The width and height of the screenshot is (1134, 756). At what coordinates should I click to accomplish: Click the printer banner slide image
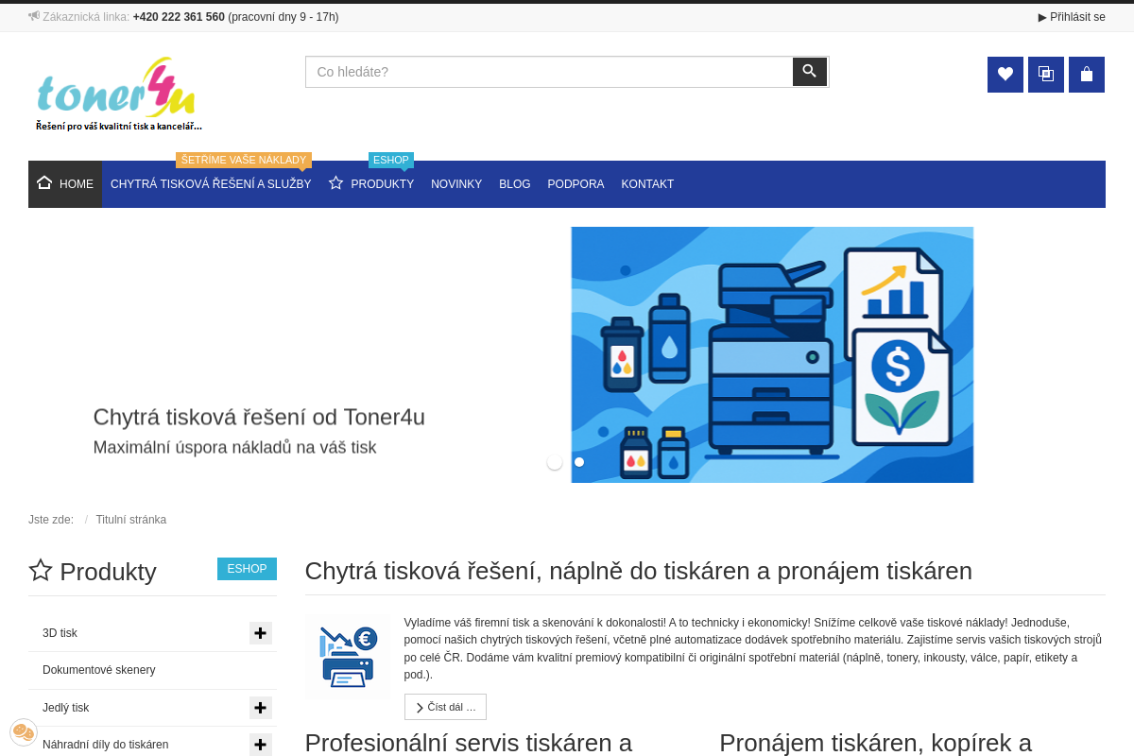[772, 354]
